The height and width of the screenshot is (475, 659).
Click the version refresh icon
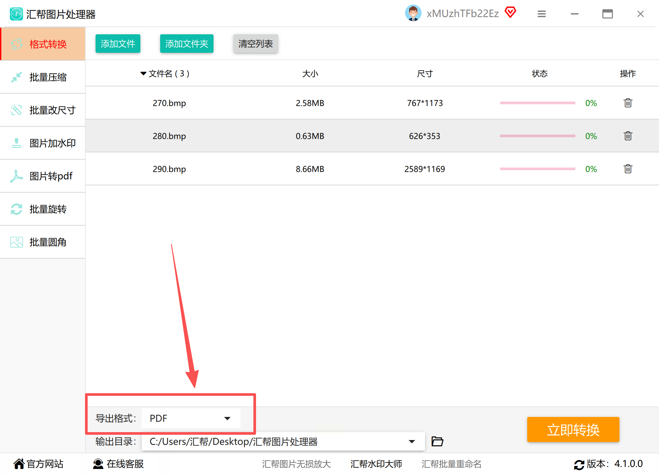click(579, 464)
